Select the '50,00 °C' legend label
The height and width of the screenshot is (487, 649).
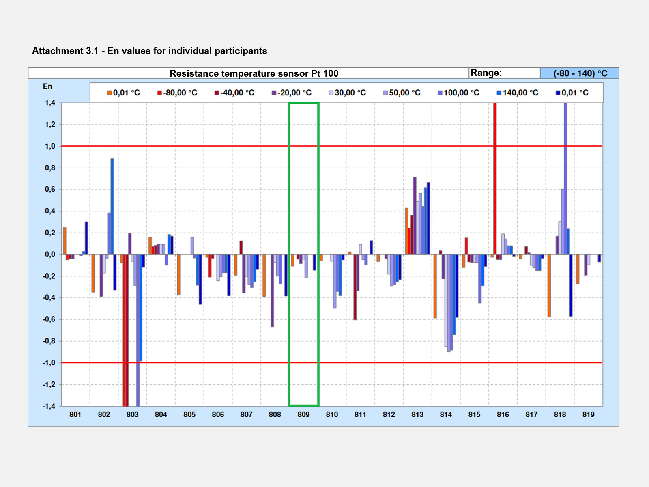coord(405,93)
